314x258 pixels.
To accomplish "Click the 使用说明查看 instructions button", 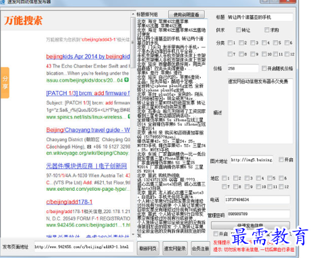I will pos(187,14).
